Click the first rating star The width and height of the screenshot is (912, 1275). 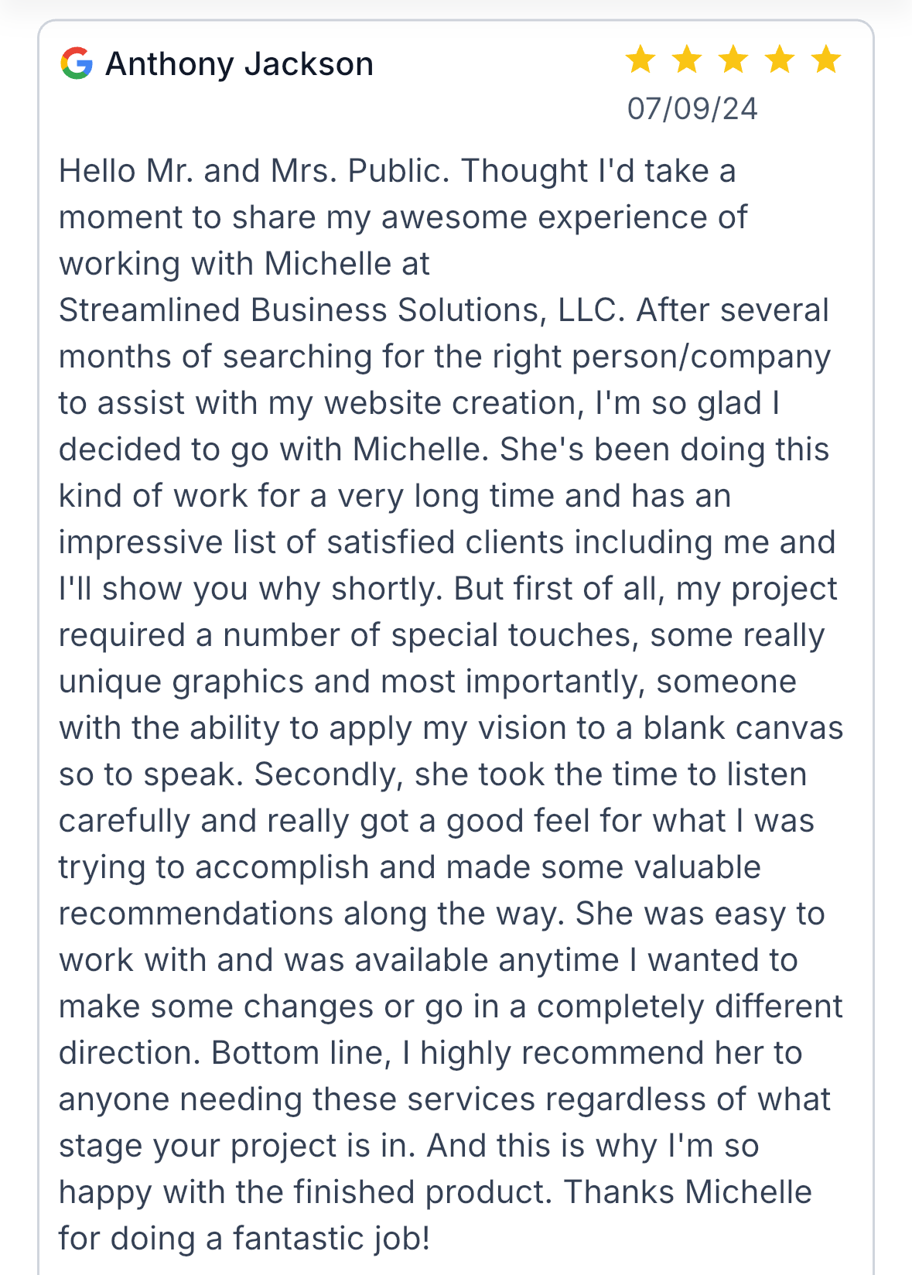click(x=640, y=60)
